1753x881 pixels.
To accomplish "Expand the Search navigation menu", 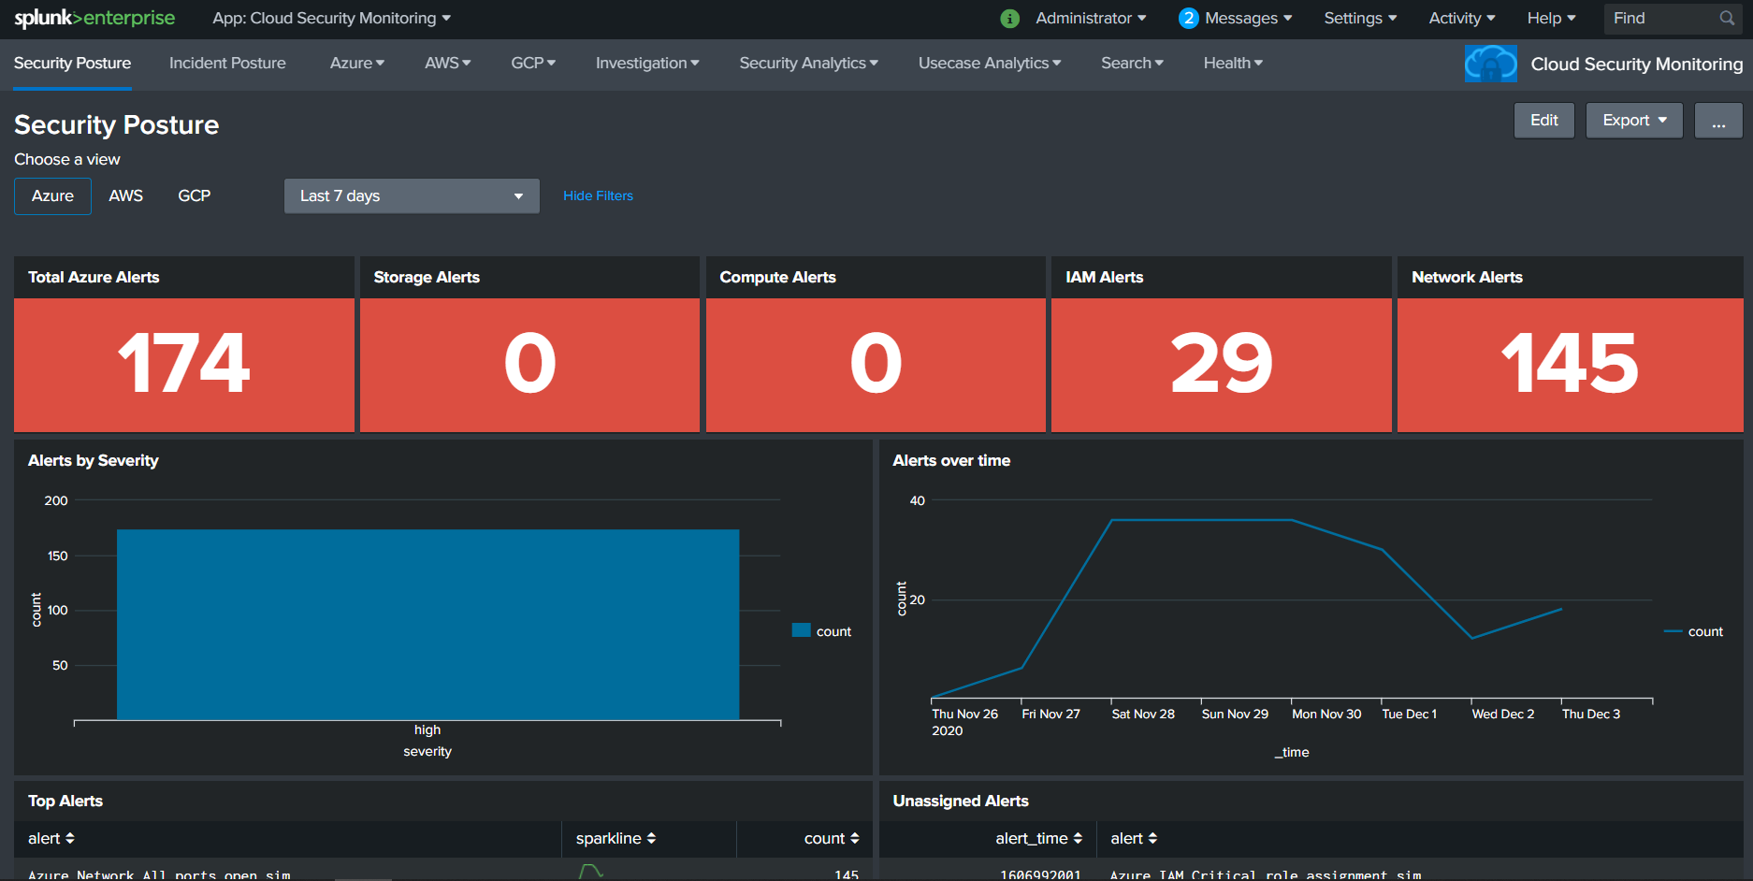I will tap(1132, 63).
